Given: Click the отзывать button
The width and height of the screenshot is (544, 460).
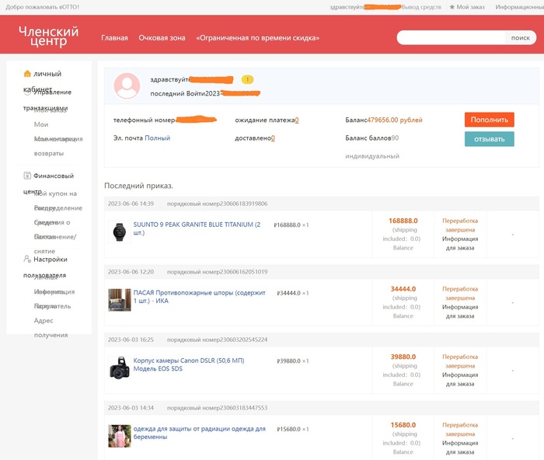Looking at the screenshot, I should [489, 139].
